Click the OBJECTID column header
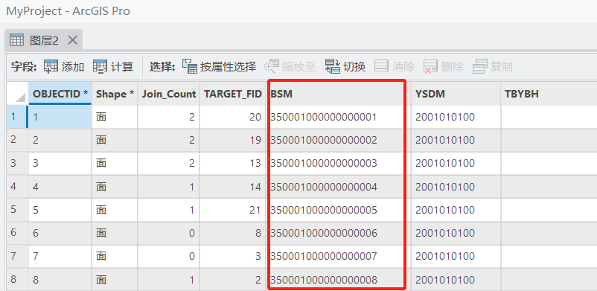Viewport: 597px width, 291px height. pyautogui.click(x=60, y=94)
